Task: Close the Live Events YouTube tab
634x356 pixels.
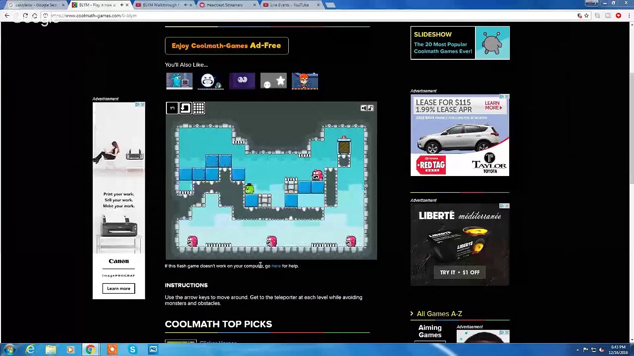Action: 318,5
